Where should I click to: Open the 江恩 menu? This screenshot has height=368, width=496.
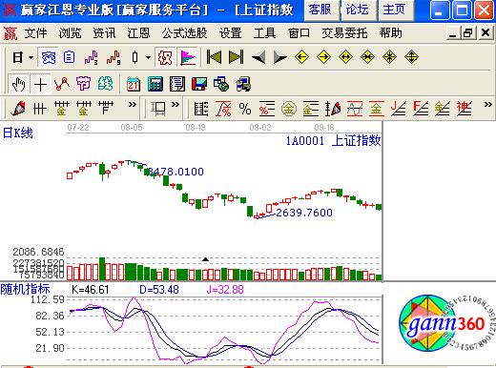click(x=138, y=33)
